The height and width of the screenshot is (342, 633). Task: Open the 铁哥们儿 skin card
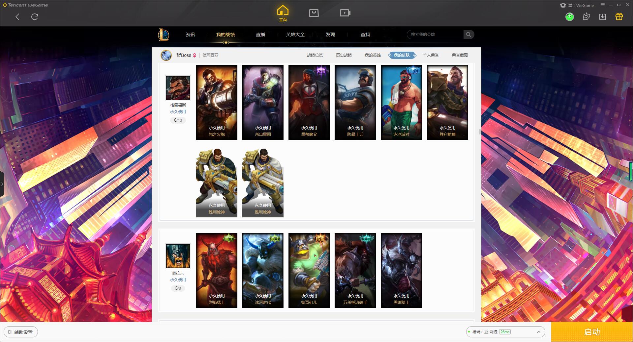tap(309, 270)
